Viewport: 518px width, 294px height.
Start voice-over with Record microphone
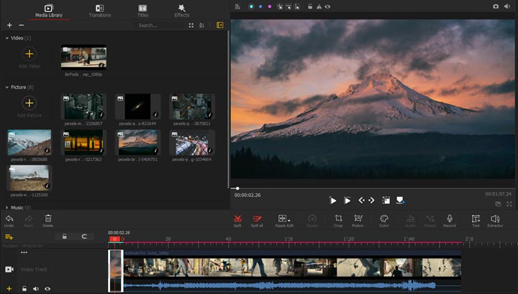[450, 219]
